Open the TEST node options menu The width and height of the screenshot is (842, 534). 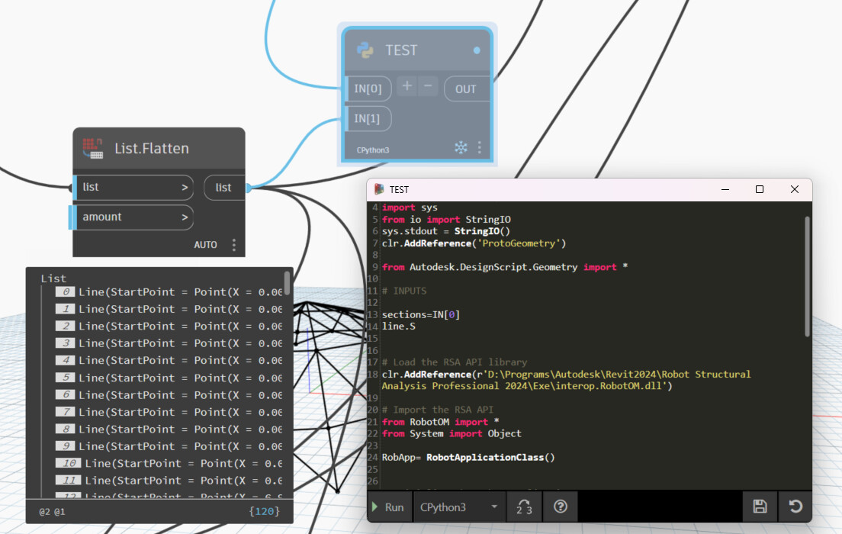(480, 148)
